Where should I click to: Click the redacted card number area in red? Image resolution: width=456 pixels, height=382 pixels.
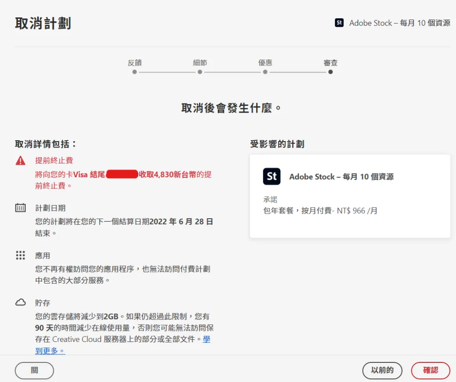[x=122, y=174]
